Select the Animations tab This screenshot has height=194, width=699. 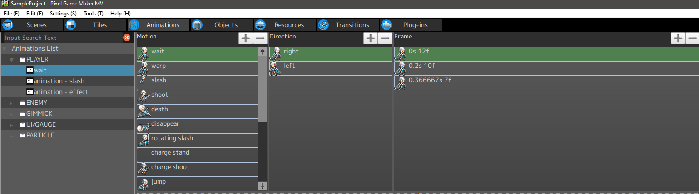coord(158,25)
